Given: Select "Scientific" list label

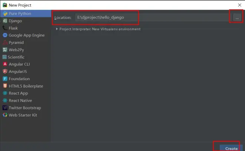Looking at the screenshot, I should pos(16,57).
